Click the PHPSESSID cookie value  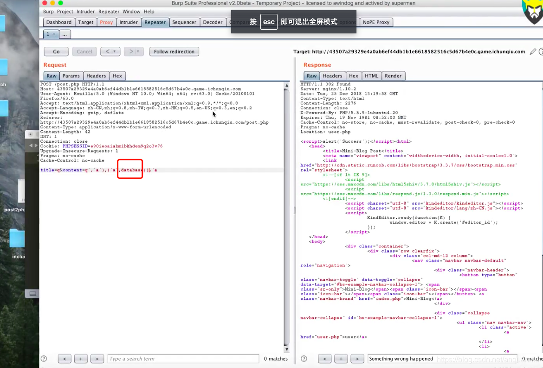tap(126, 146)
